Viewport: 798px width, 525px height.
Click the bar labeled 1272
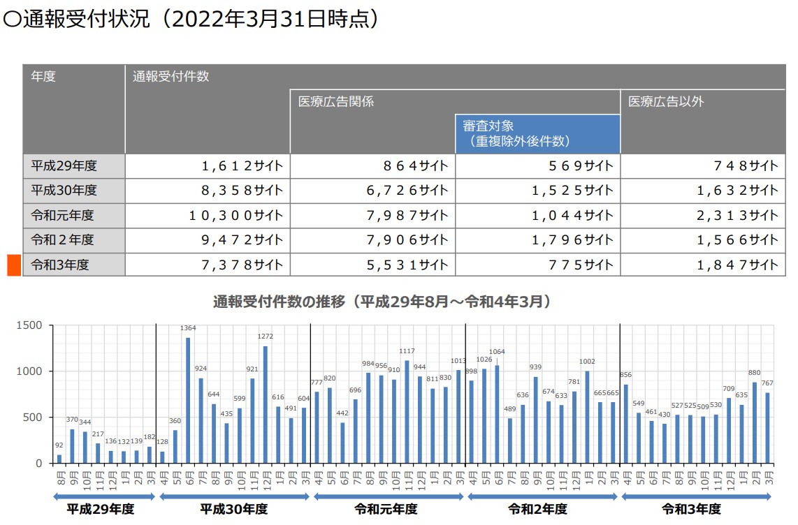point(265,404)
